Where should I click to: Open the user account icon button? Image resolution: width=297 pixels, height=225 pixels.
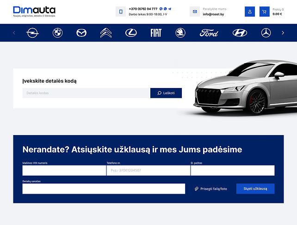(250, 12)
